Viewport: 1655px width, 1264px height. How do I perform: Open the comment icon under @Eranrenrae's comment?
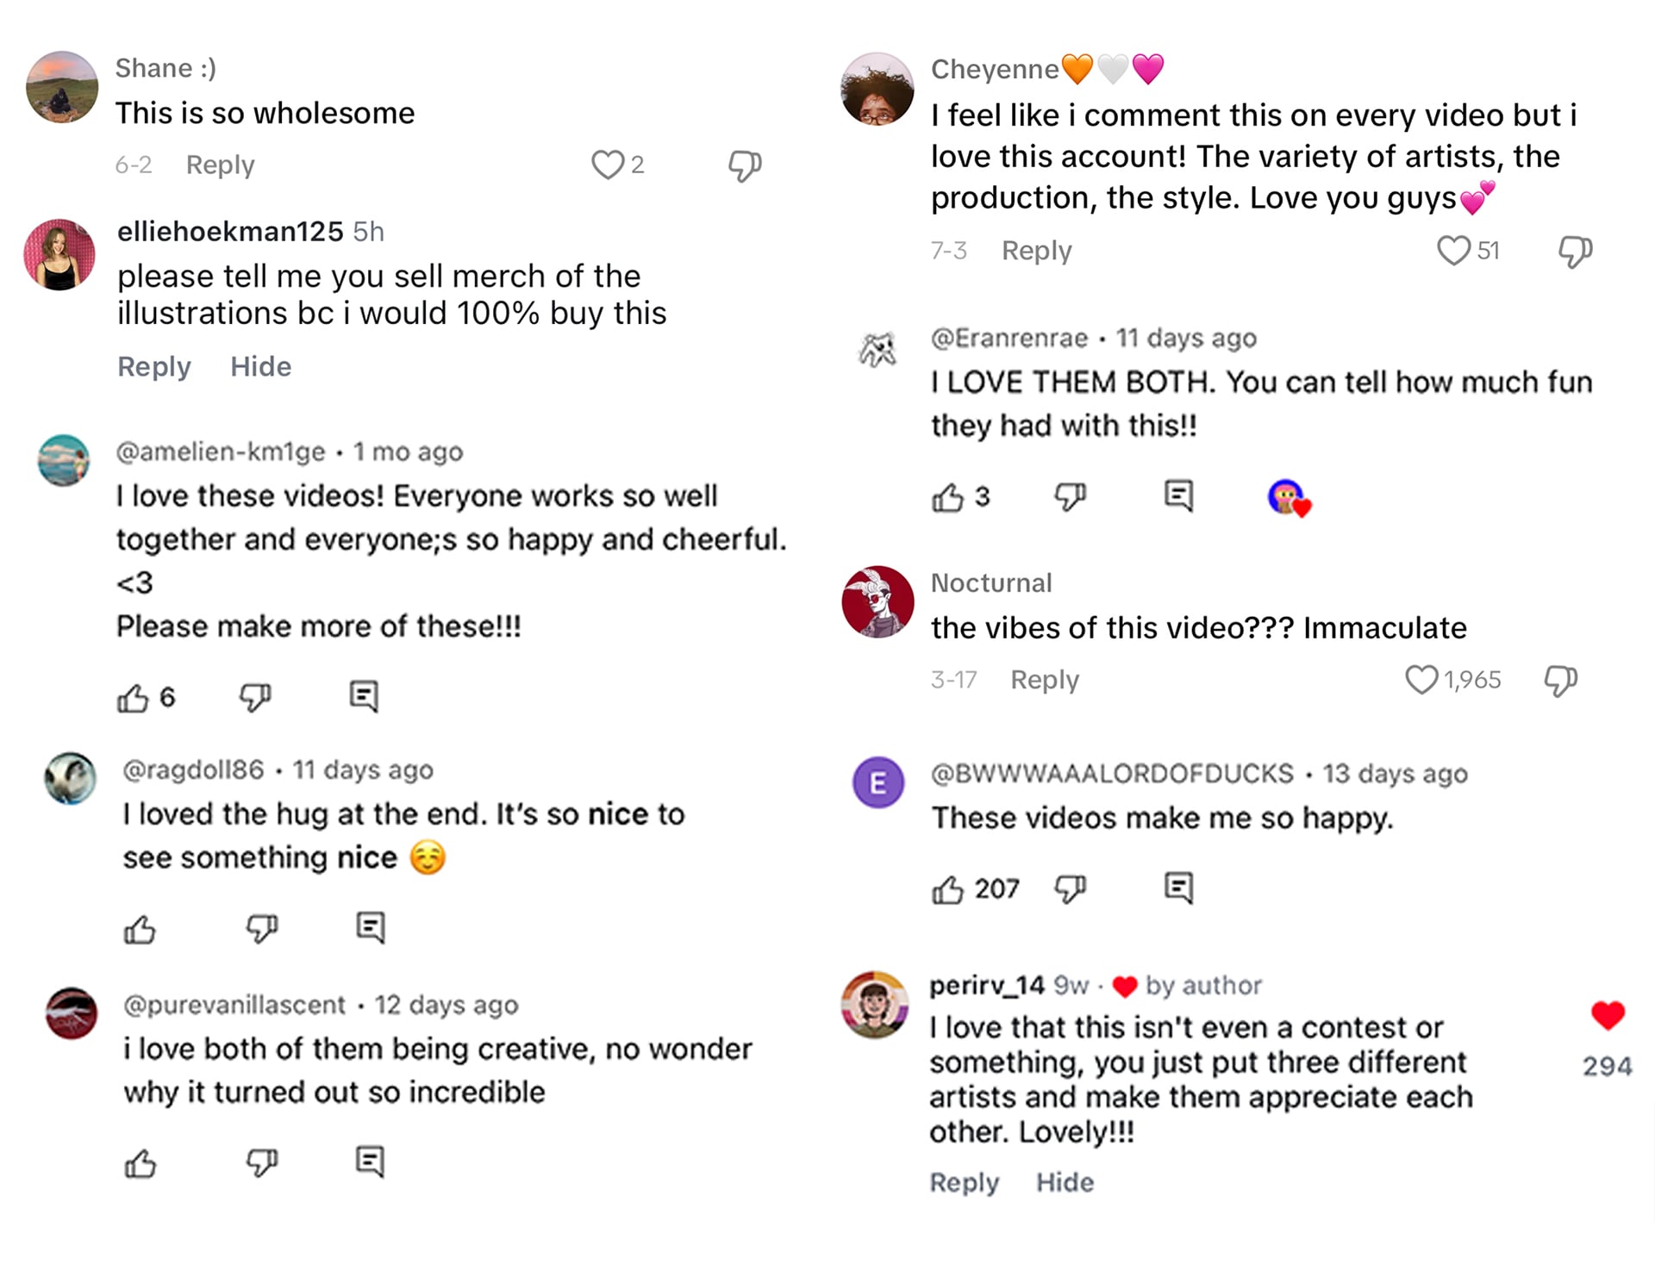click(x=1177, y=495)
